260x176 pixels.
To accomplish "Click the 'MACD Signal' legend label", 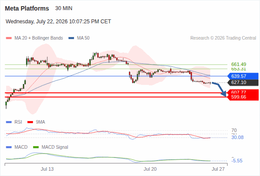I will [55, 147].
